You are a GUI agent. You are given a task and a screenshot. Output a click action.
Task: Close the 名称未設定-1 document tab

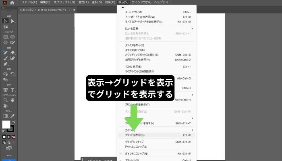[x=74, y=10]
